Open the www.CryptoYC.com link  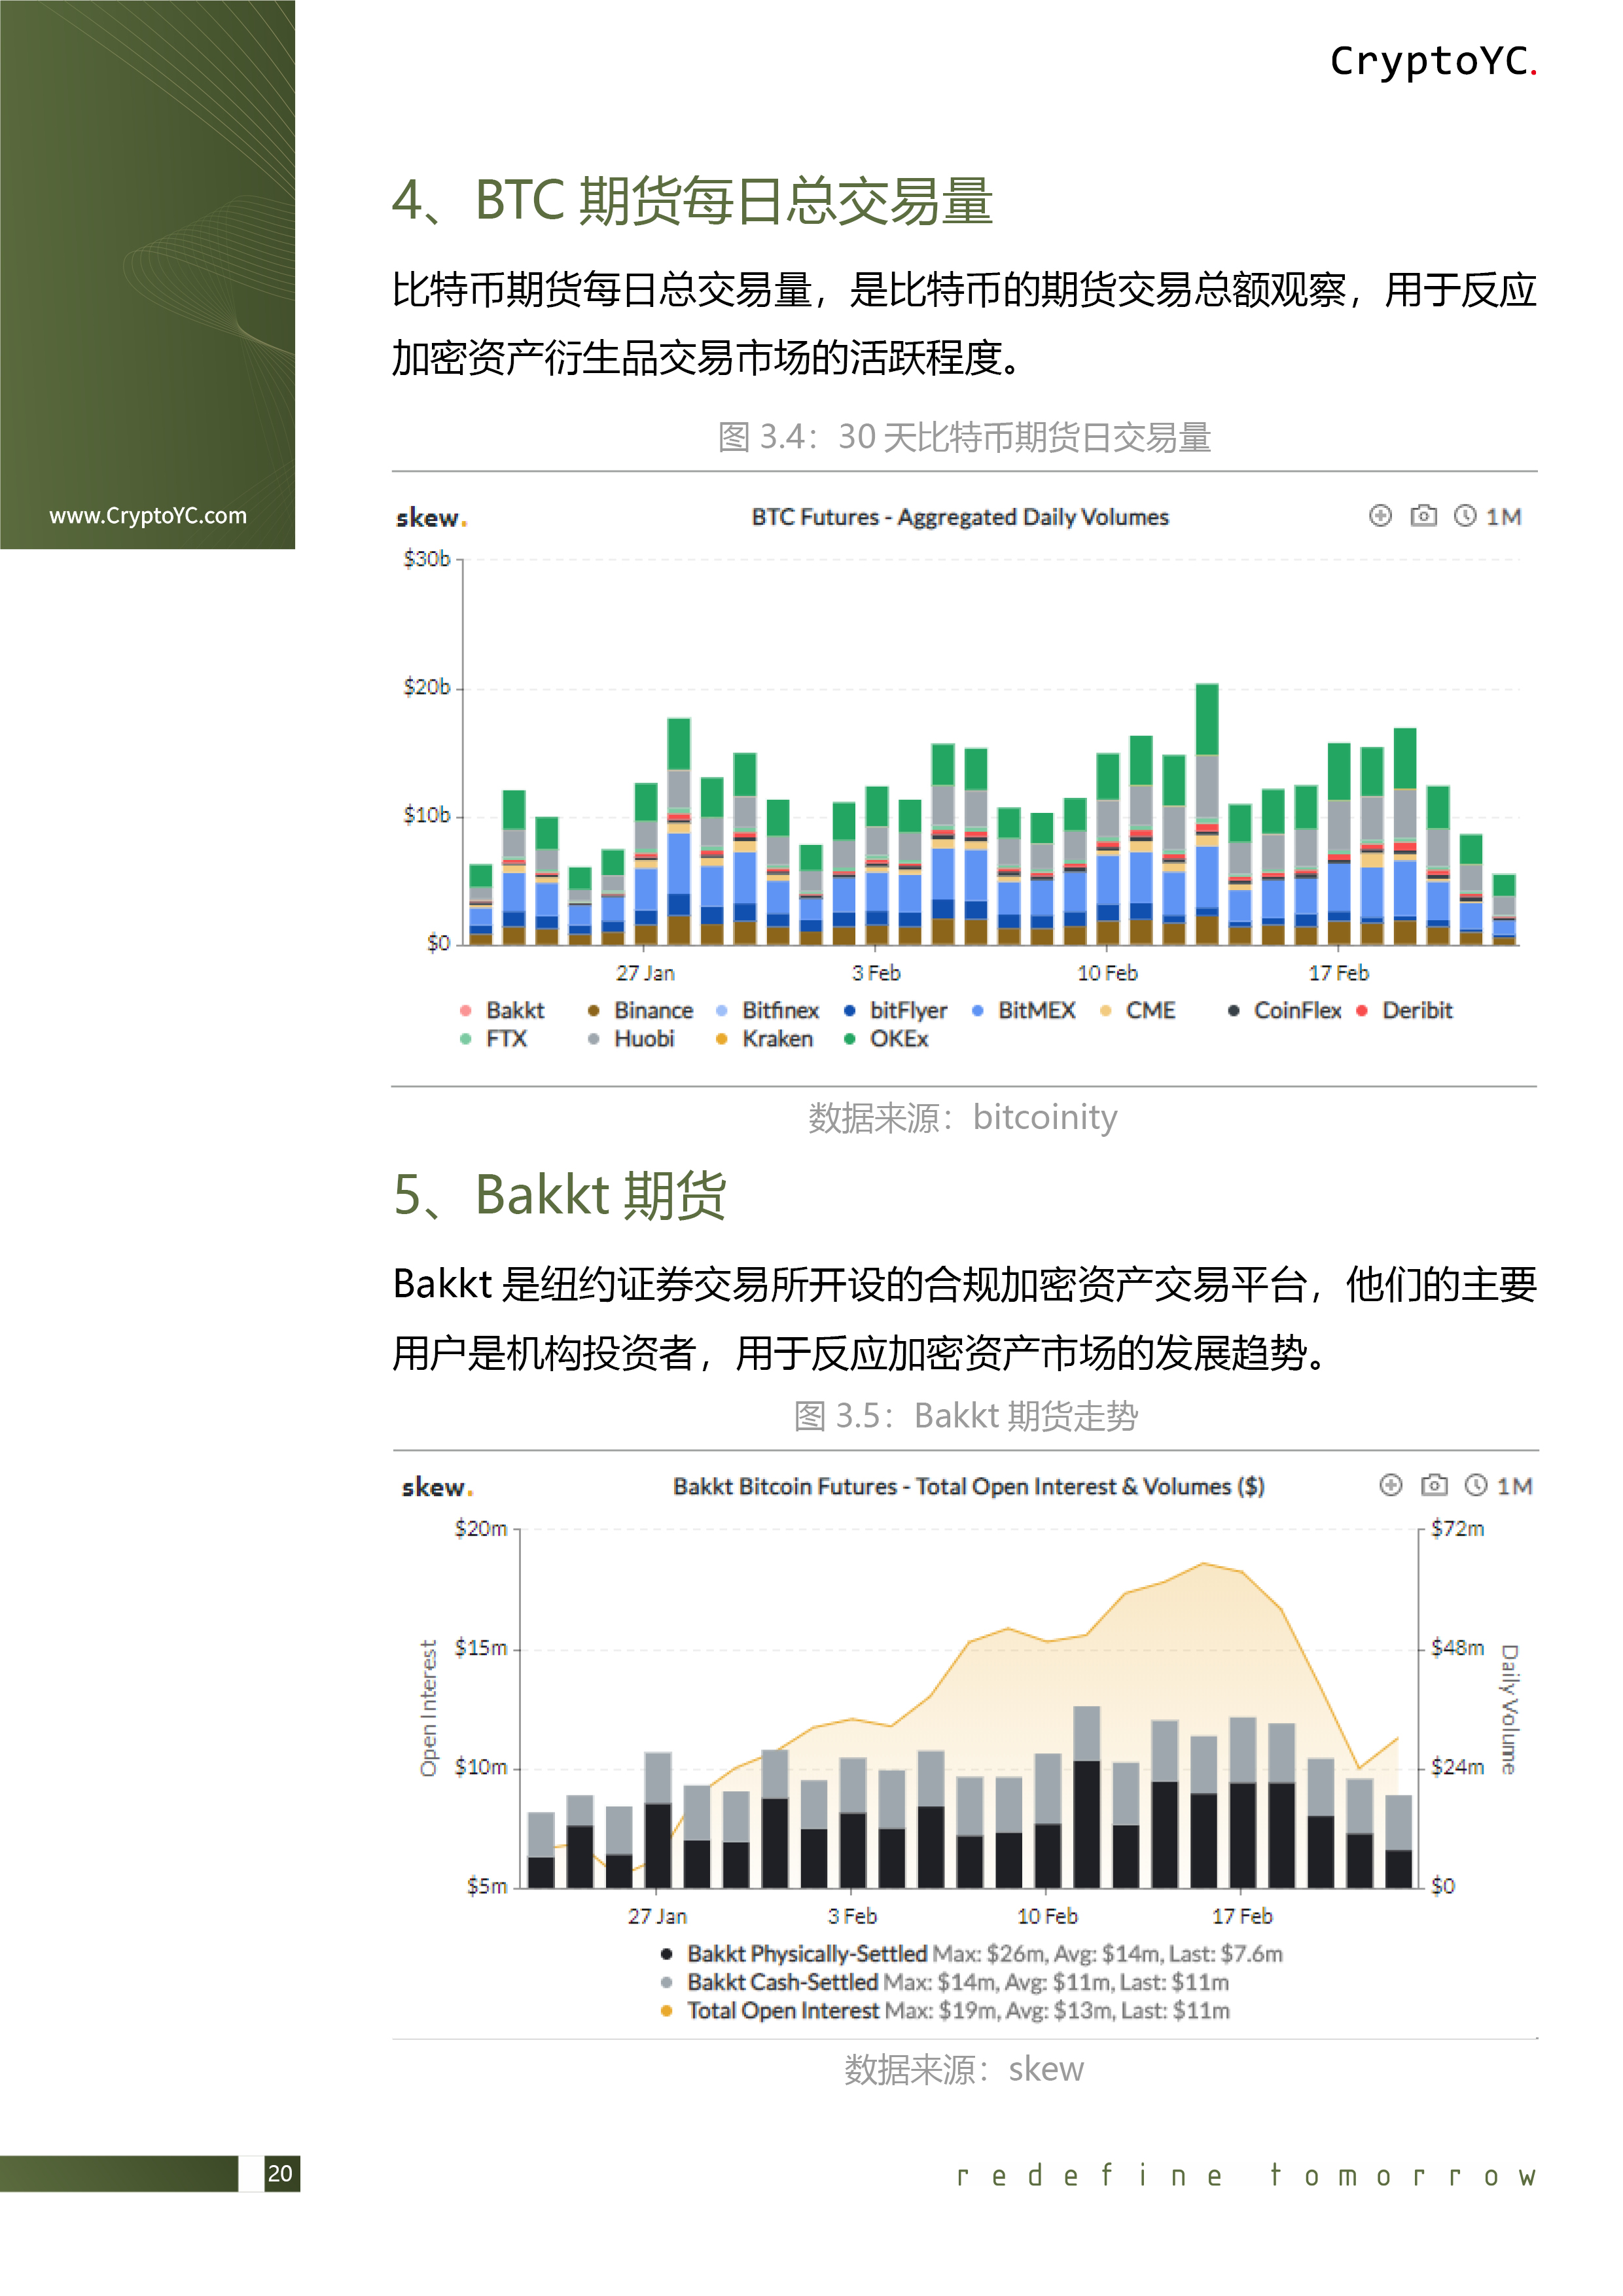148,516
